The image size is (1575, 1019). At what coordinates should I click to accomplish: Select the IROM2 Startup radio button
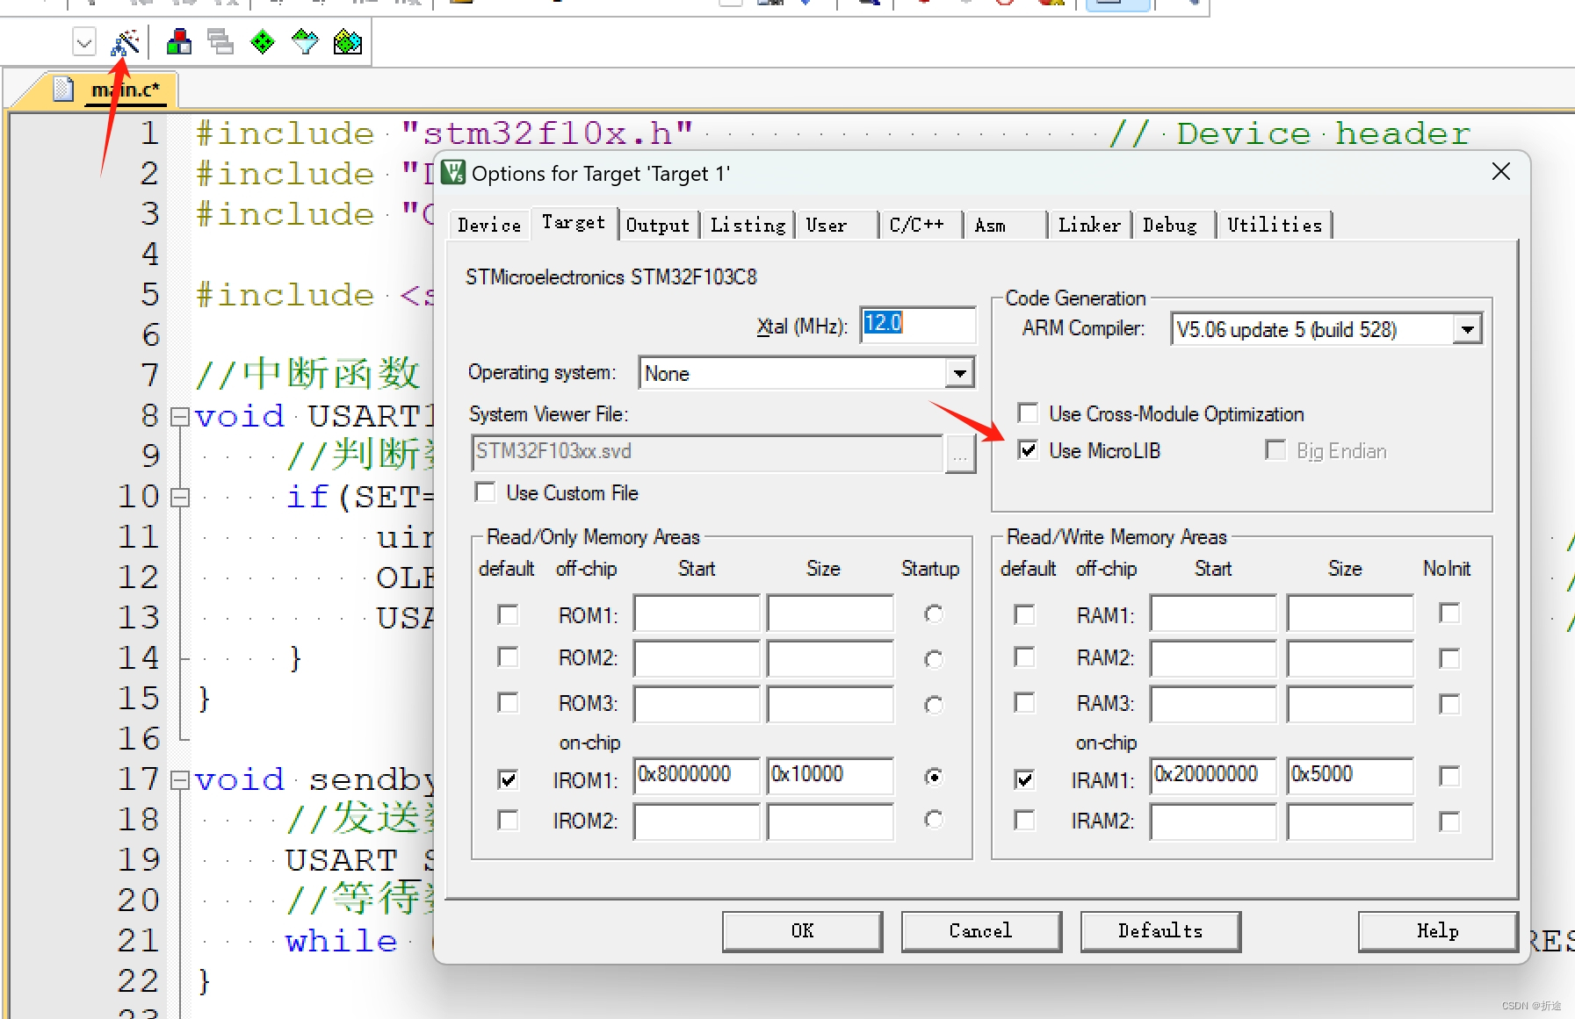point(934,820)
